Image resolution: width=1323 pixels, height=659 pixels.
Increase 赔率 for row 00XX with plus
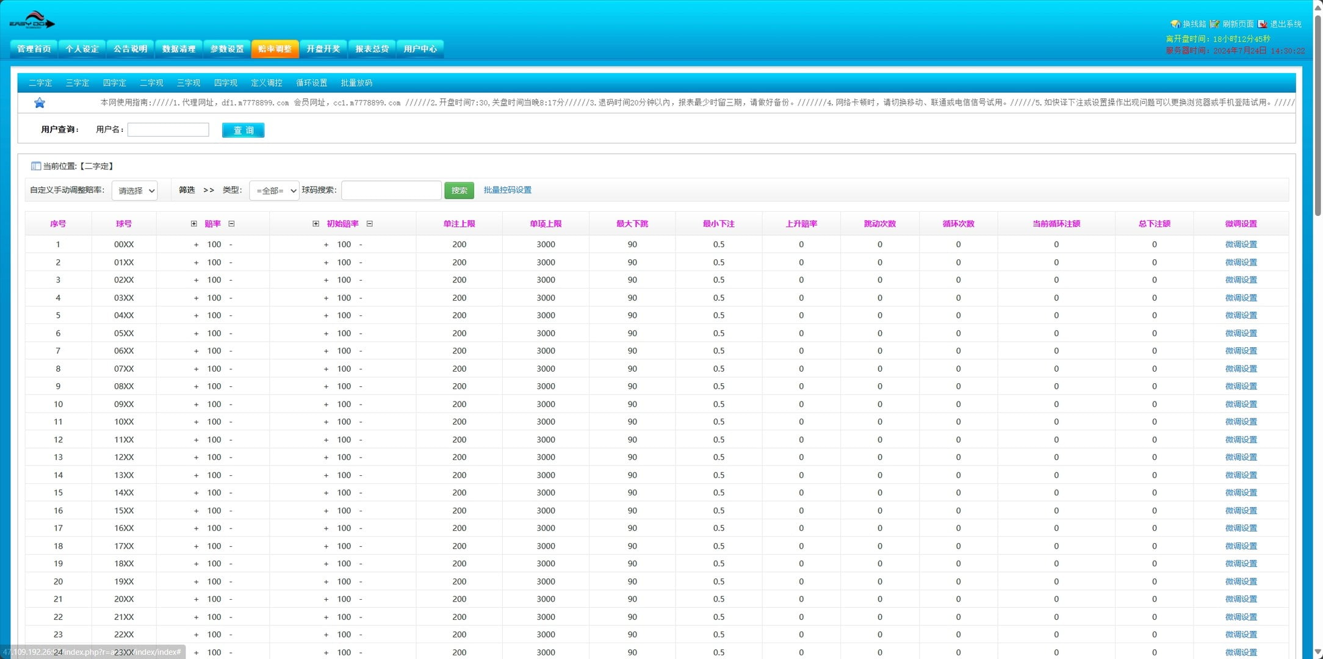click(x=196, y=245)
